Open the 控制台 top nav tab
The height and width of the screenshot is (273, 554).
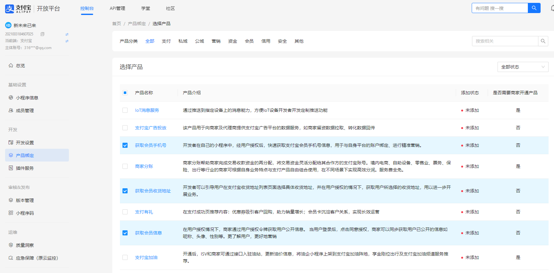[87, 8]
